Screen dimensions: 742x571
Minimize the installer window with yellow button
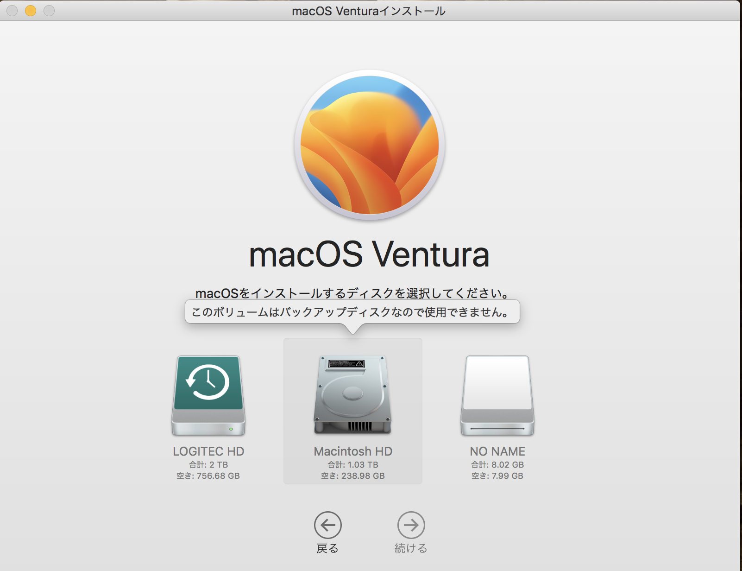click(x=31, y=11)
